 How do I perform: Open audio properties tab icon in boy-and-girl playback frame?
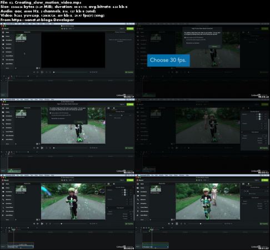coord(248,184)
